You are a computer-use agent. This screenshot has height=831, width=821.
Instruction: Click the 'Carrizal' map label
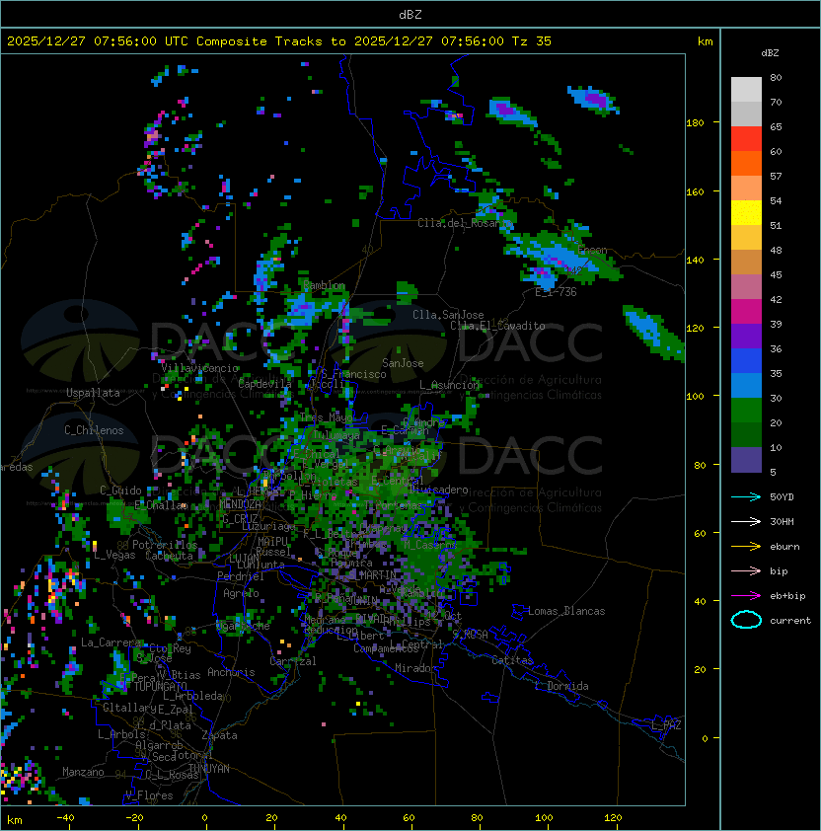pyautogui.click(x=293, y=661)
